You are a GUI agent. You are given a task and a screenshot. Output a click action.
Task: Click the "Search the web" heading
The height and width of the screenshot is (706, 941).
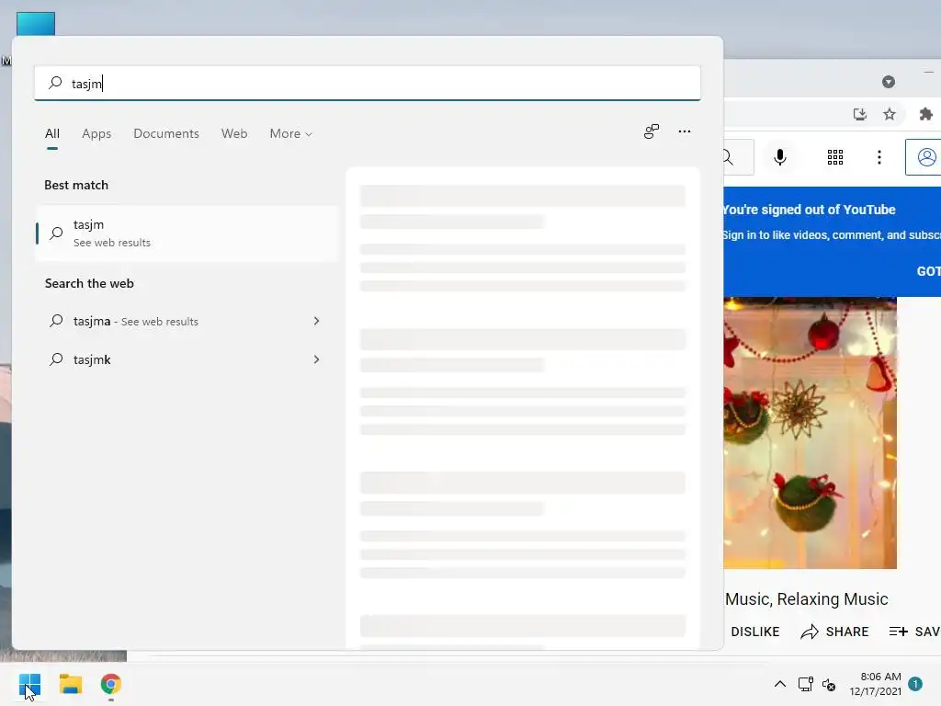(89, 283)
